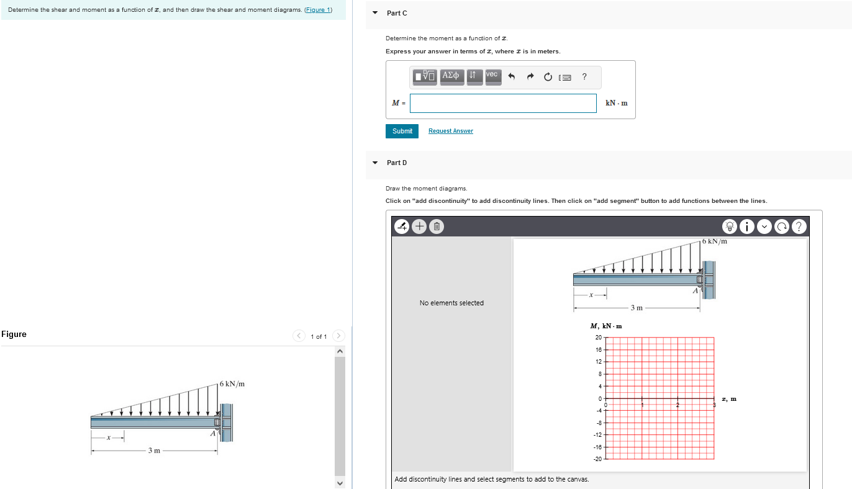Reset the answer with the circular arrow
Image resolution: width=852 pixels, height=489 pixels.
(548, 77)
